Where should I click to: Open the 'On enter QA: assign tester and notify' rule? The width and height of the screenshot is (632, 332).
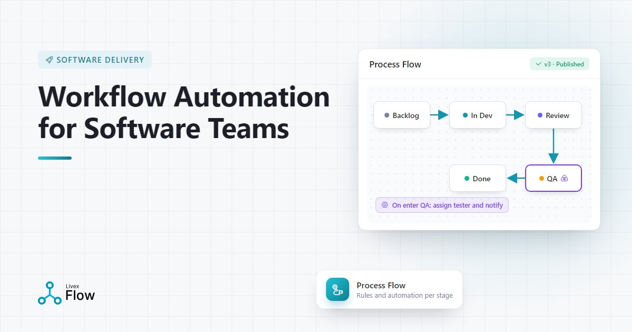point(442,205)
